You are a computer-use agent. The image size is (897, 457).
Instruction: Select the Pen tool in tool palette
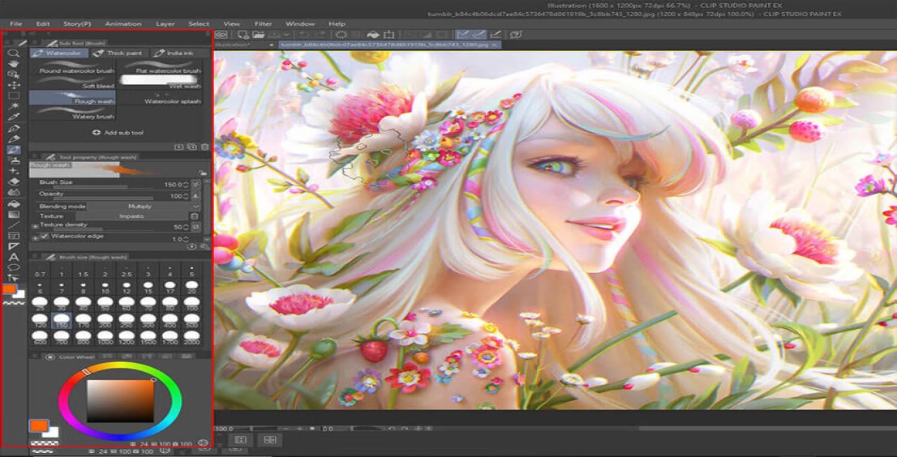point(14,129)
